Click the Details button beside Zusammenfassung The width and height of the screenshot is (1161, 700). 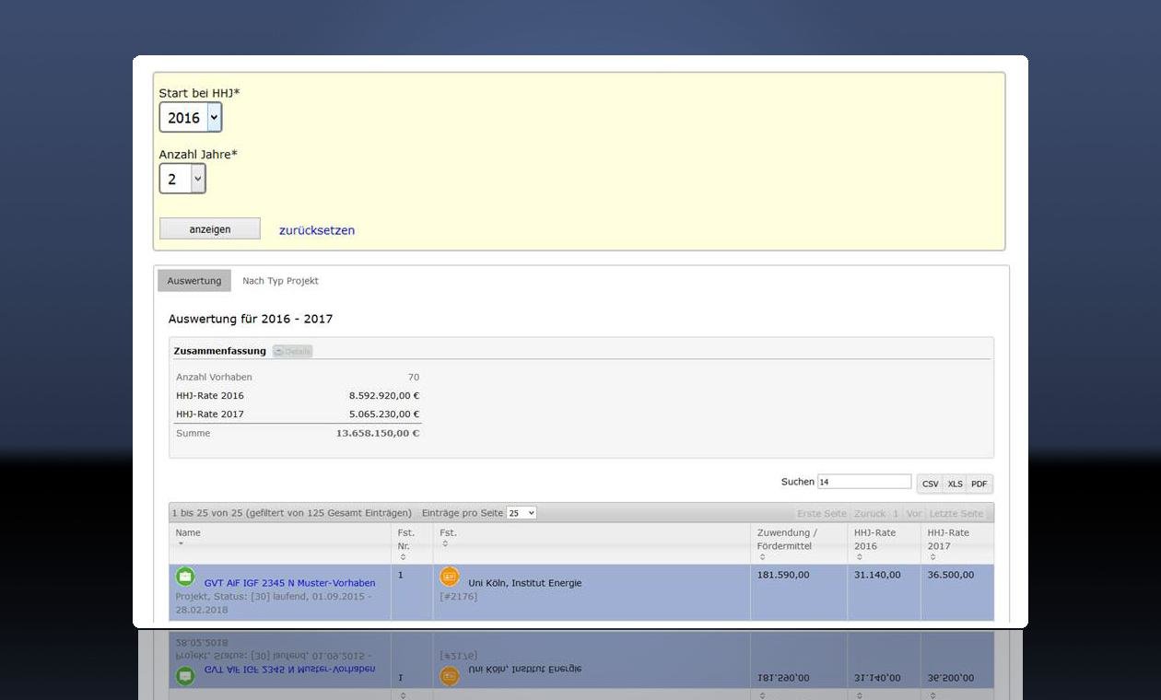(293, 351)
